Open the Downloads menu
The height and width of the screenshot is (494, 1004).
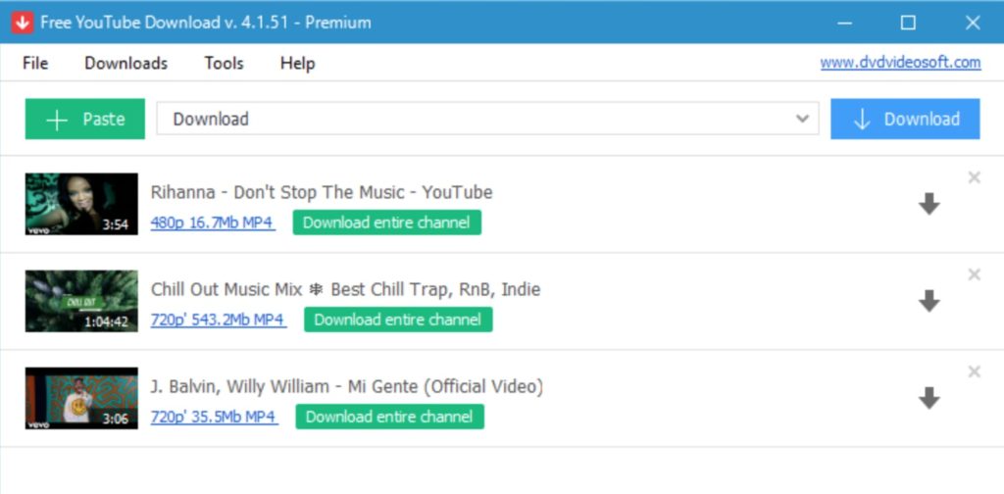126,64
